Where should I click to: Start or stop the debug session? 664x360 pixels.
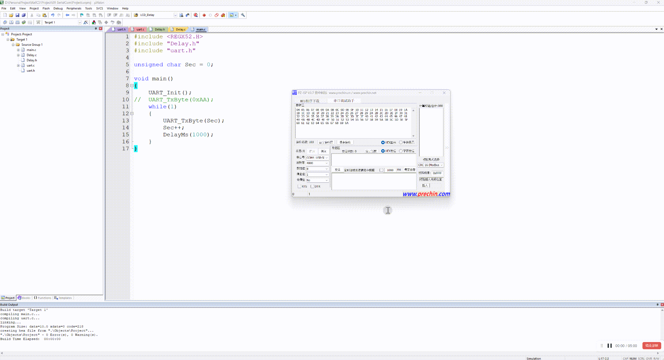point(196,15)
